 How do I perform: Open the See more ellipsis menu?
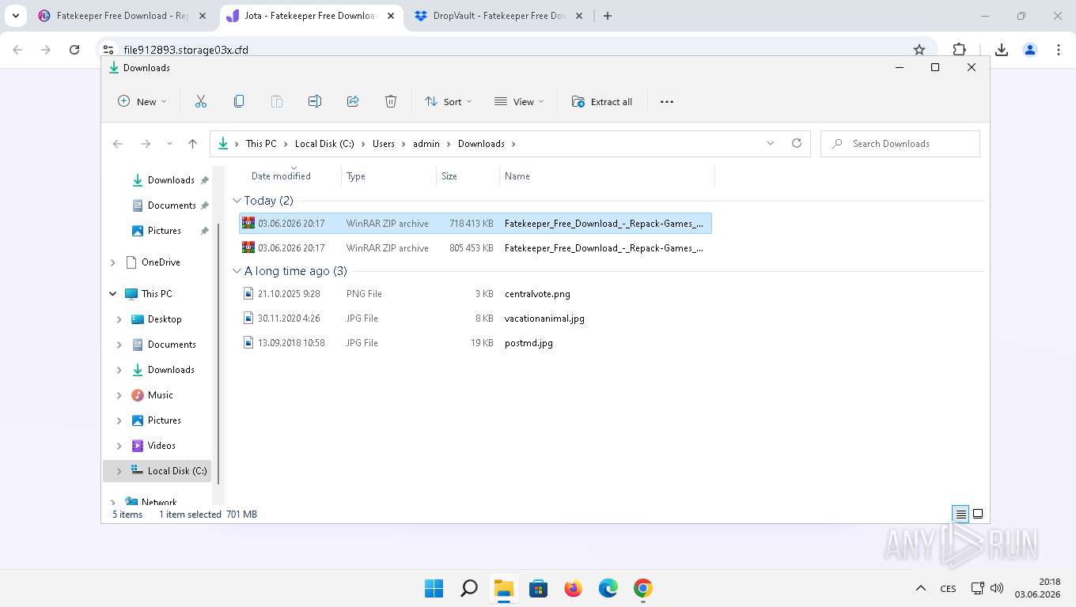coord(667,101)
